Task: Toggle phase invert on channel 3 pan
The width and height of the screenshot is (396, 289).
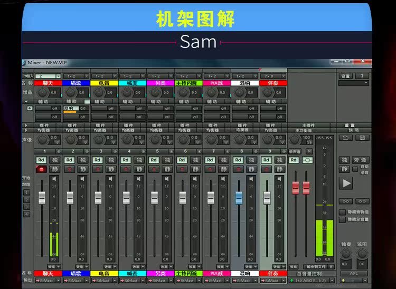Action: tap(114, 142)
